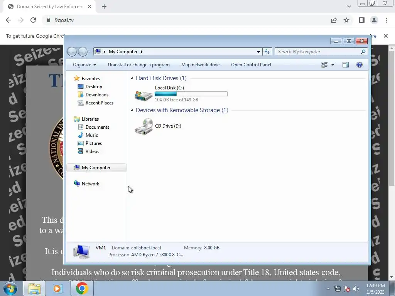This screenshot has height=296, width=395.
Task: Open the CD Drive (D:) icon
Action: 144,126
